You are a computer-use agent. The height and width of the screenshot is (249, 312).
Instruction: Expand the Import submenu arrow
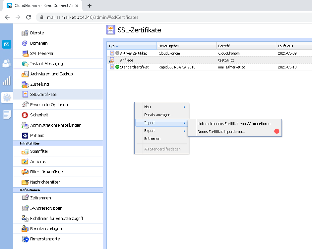tap(184, 123)
